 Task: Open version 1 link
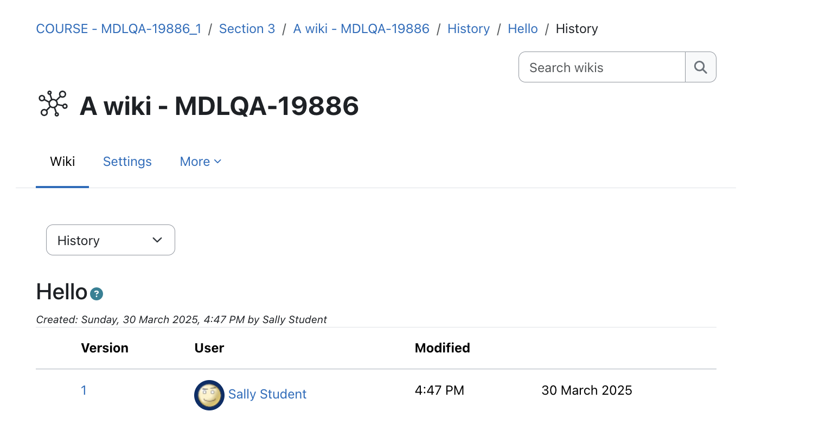tap(84, 390)
